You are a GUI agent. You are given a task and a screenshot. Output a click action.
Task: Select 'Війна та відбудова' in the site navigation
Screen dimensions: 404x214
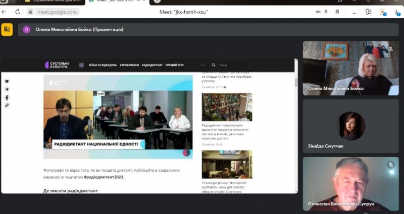pyautogui.click(x=103, y=65)
